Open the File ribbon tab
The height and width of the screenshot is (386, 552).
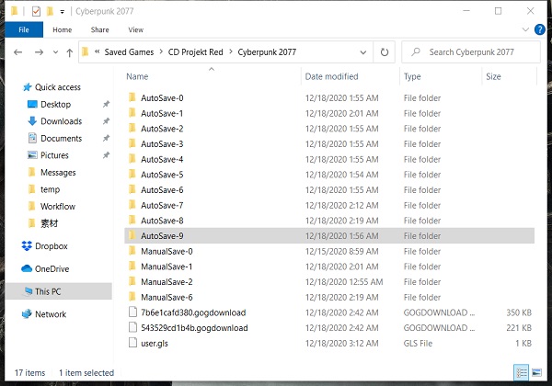click(x=24, y=30)
